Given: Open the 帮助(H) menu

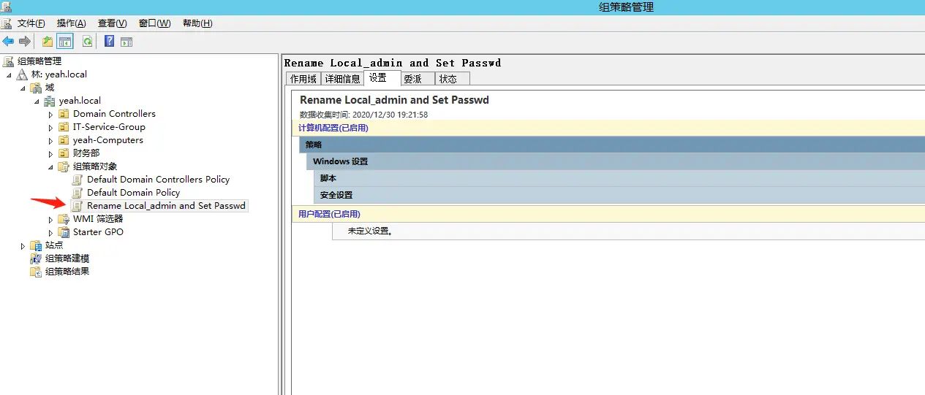Looking at the screenshot, I should (x=197, y=23).
